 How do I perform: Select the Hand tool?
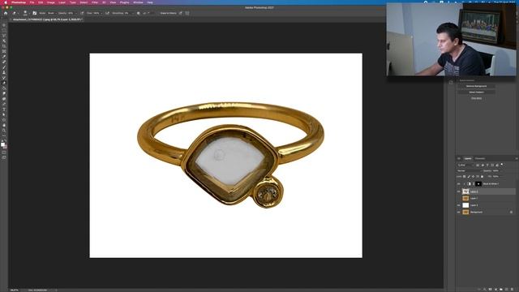(x=4, y=125)
